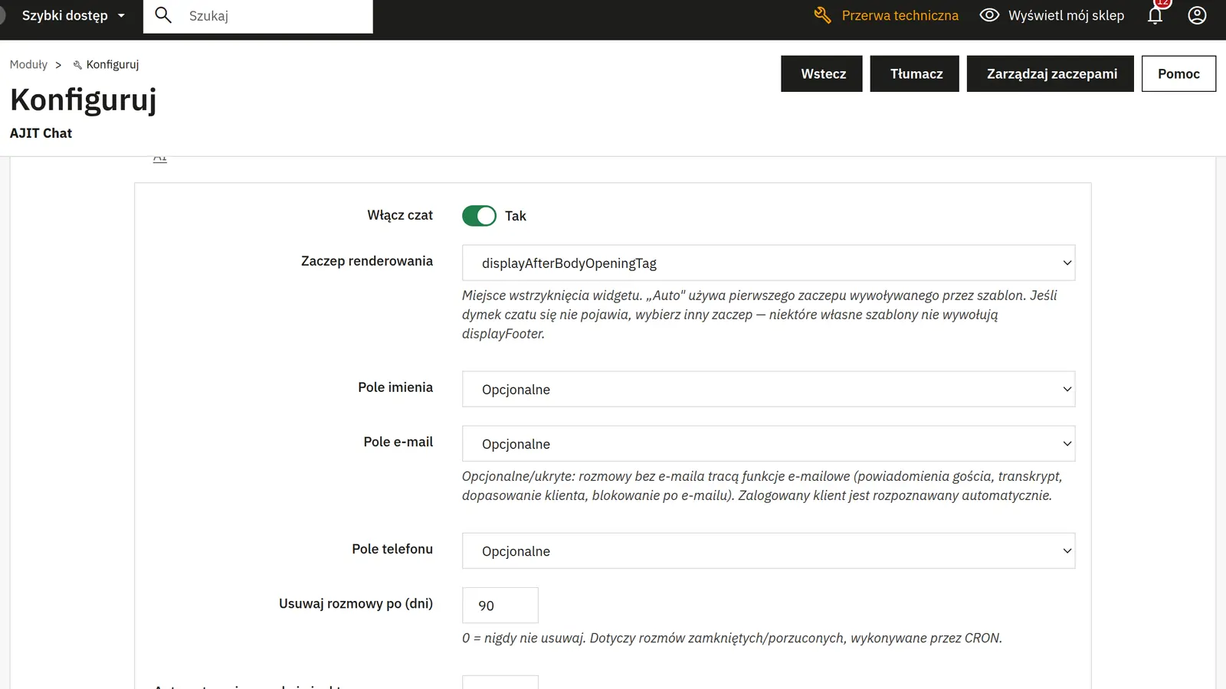The width and height of the screenshot is (1226, 689).
Task: Click the Pole e-mail label
Action: pyautogui.click(x=398, y=442)
